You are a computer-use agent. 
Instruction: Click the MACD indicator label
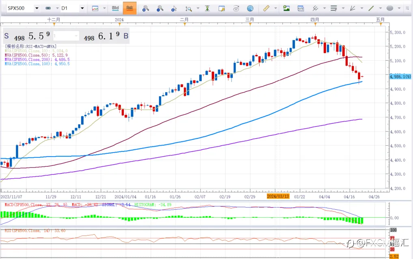point(88,205)
